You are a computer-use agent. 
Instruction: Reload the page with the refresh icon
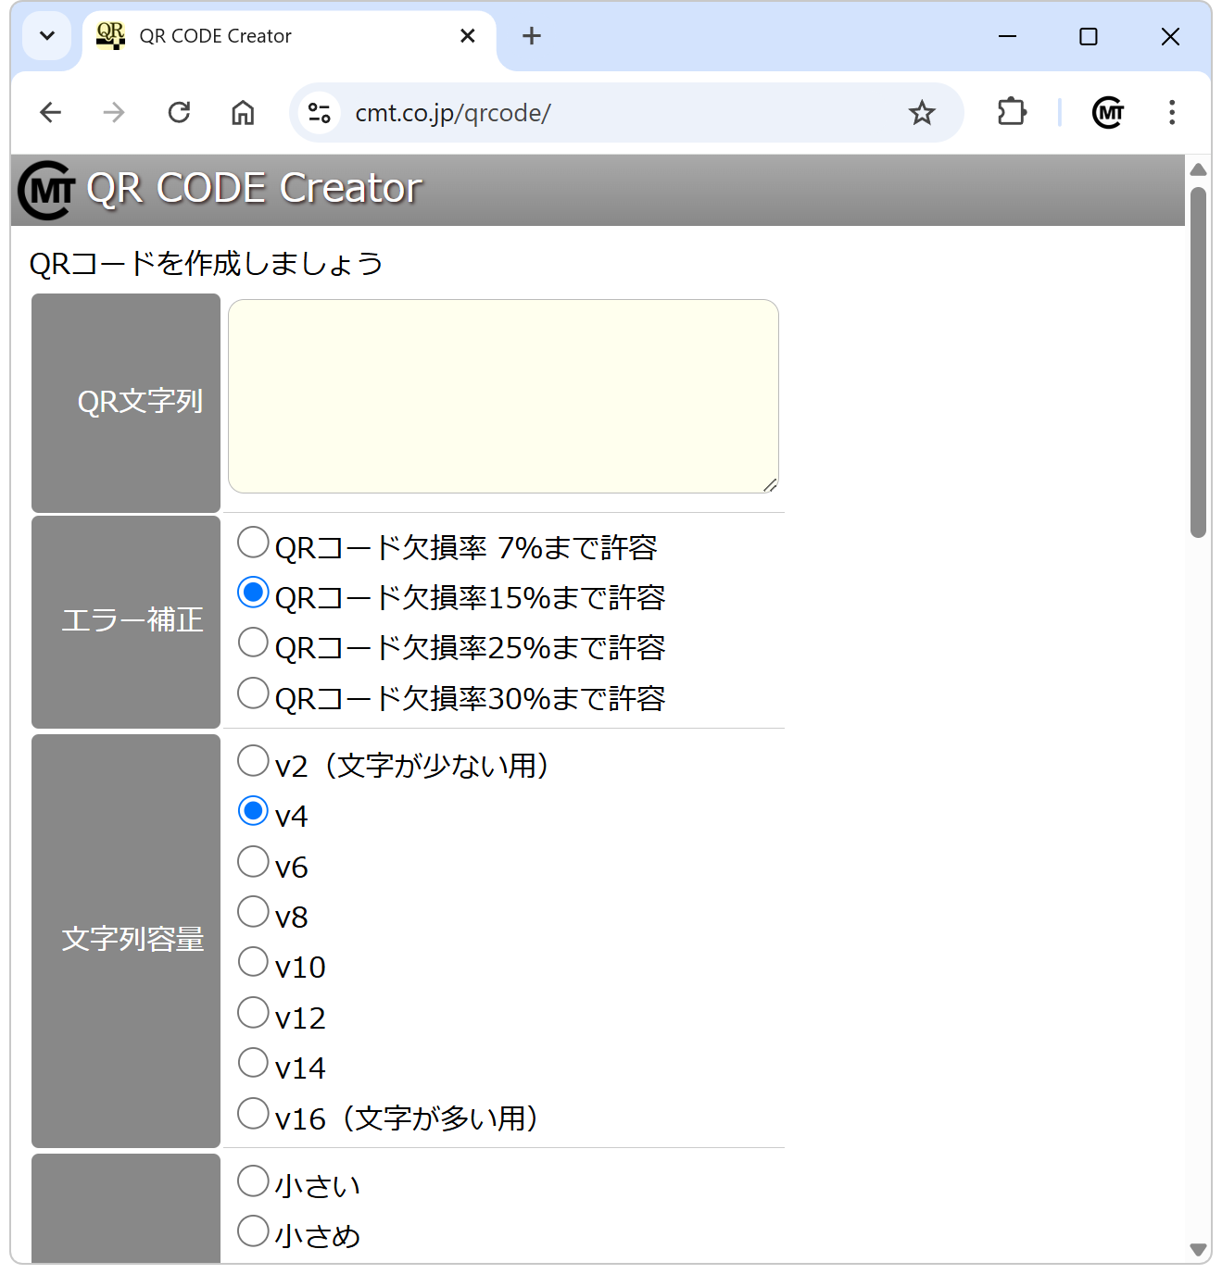tap(179, 113)
